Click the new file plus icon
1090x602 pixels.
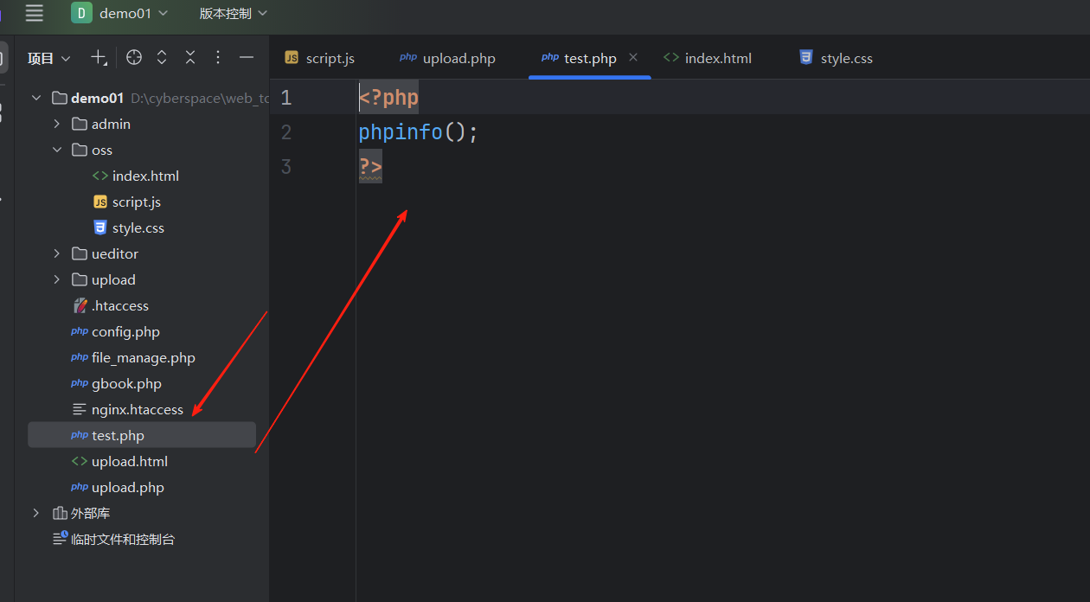[99, 58]
